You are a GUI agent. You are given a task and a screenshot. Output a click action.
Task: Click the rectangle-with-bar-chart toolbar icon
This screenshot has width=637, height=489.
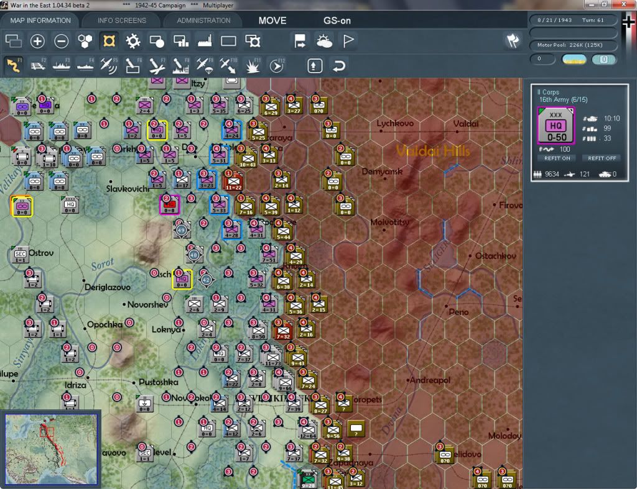point(181,41)
